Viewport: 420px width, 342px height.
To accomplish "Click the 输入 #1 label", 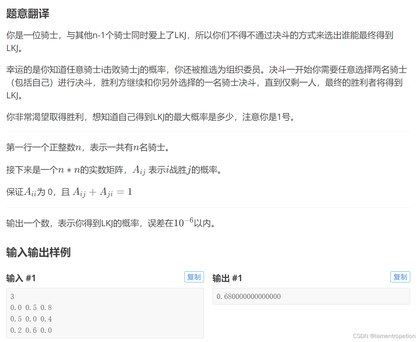I will click(21, 278).
